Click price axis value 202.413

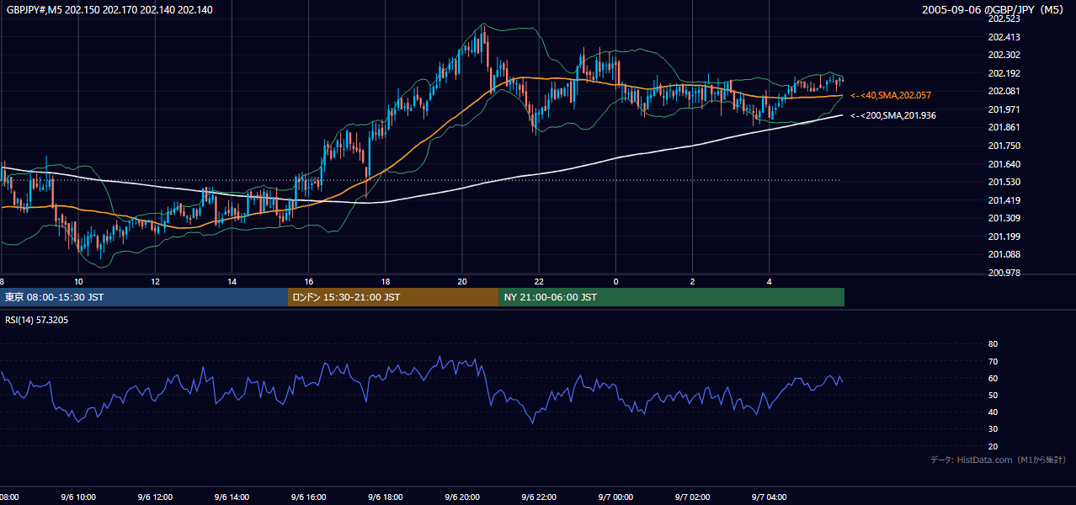click(x=1004, y=37)
